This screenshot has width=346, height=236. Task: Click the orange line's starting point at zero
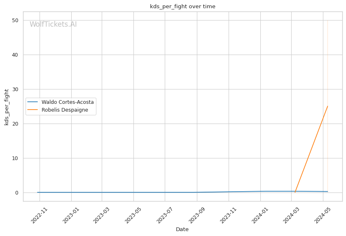[295, 192]
